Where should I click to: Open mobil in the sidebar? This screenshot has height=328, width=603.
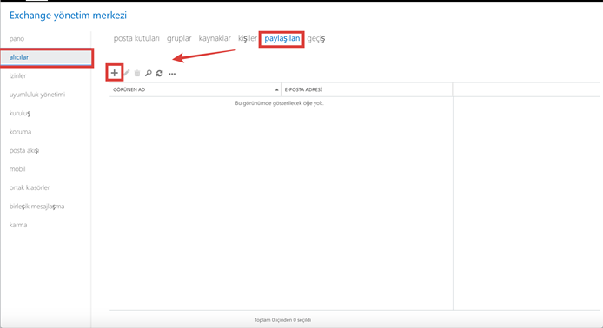click(x=17, y=169)
